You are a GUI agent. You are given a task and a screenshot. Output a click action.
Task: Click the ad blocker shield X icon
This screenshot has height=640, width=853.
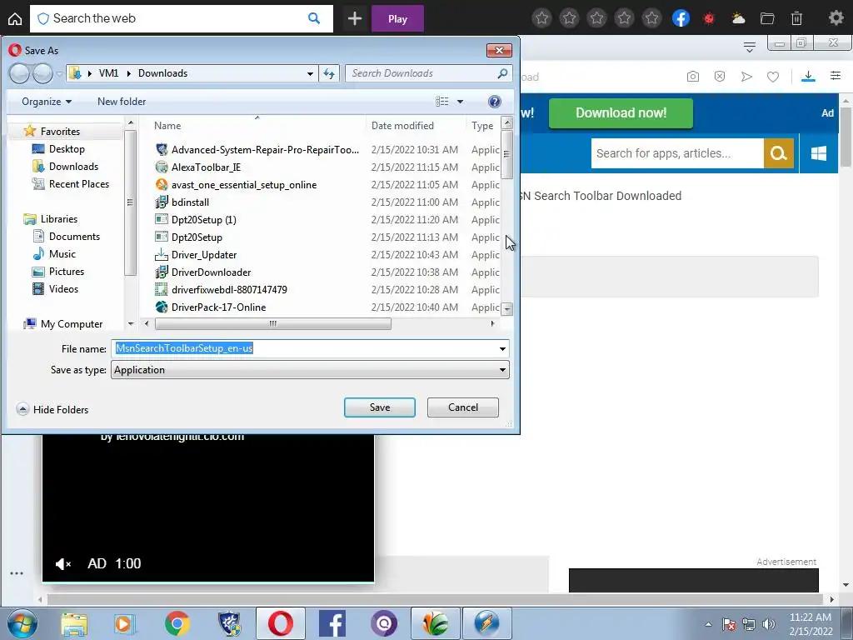pos(720,76)
